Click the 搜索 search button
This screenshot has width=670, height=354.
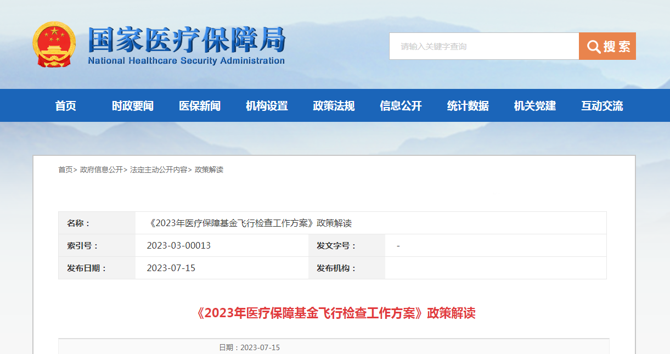click(x=607, y=46)
